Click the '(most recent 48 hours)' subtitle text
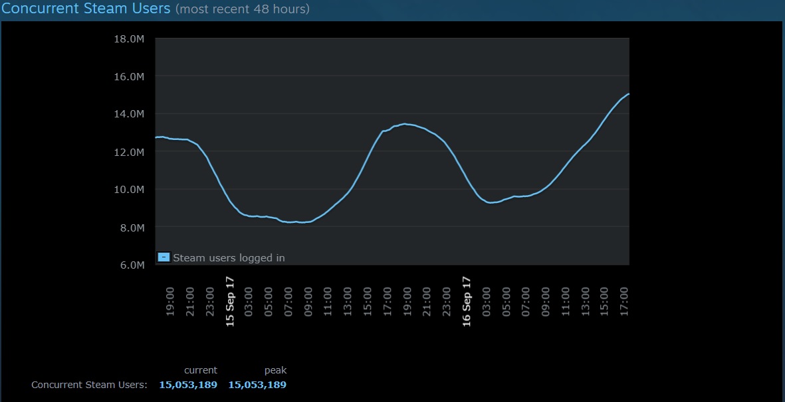This screenshot has width=785, height=402. (x=242, y=10)
